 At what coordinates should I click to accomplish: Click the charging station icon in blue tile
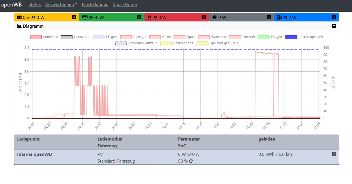pyautogui.click(x=280, y=17)
